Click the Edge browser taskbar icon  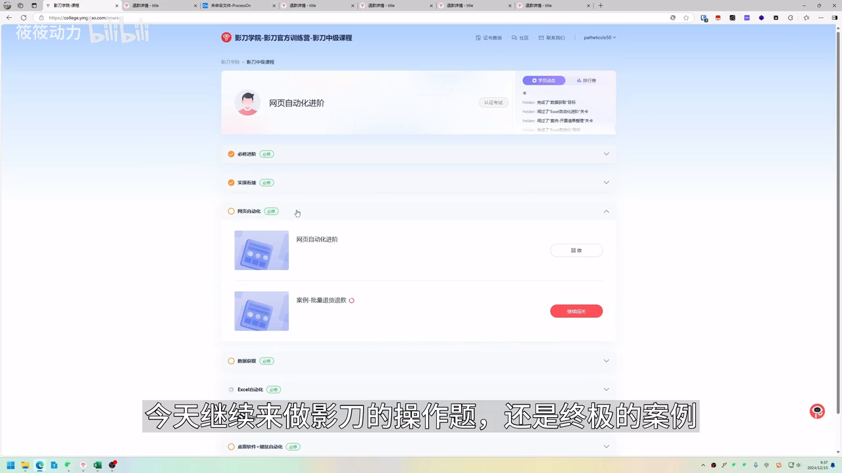pos(39,465)
